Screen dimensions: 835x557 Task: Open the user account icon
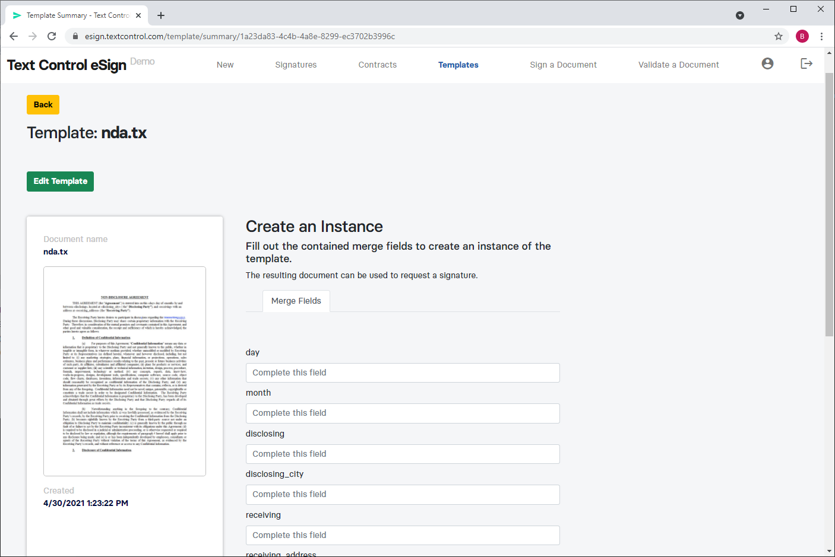767,63
